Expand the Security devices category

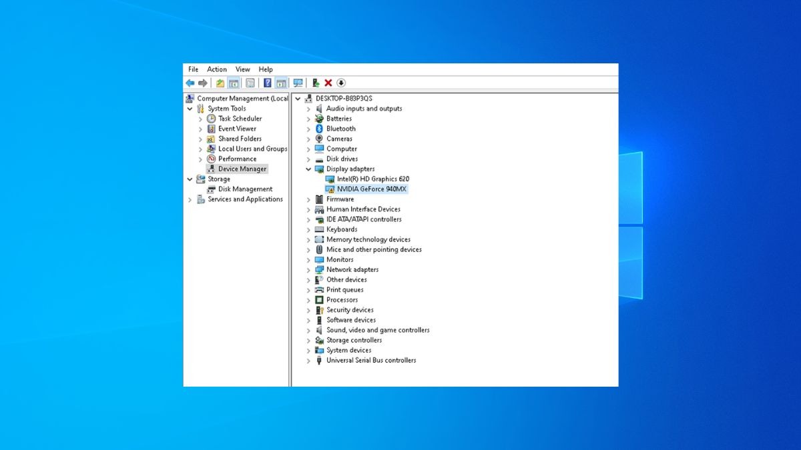(308, 310)
